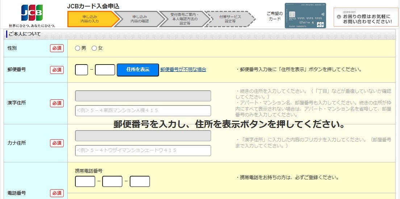Select the 男 radio button
This screenshot has height=199, width=400.
(x=78, y=48)
